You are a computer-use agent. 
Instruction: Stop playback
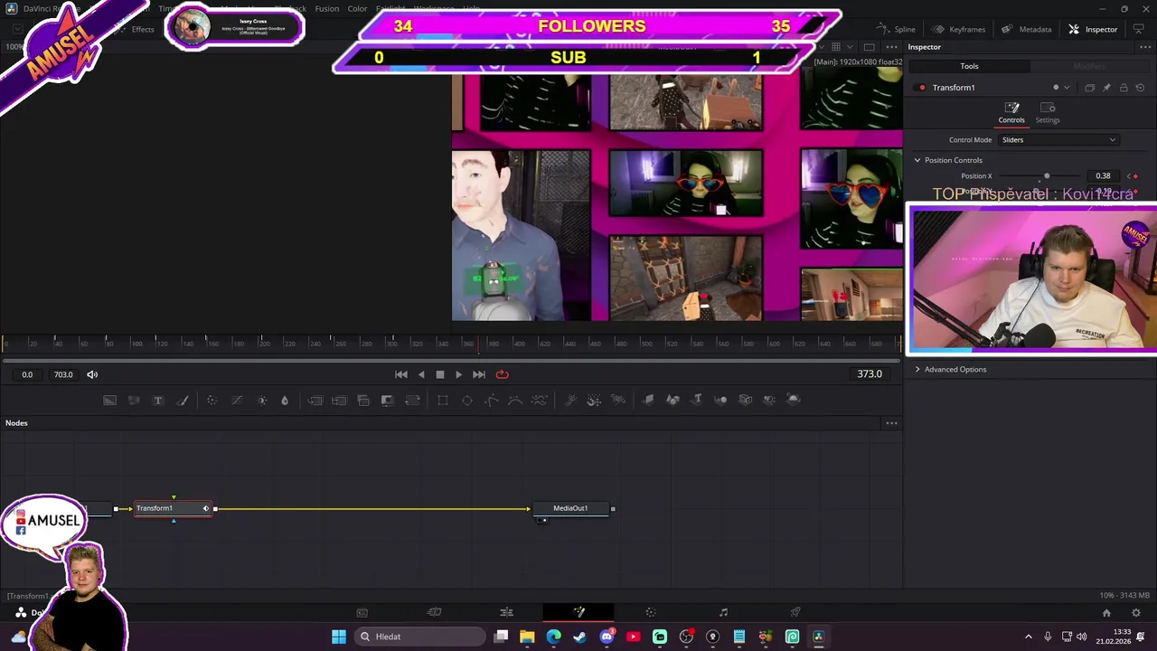point(439,374)
